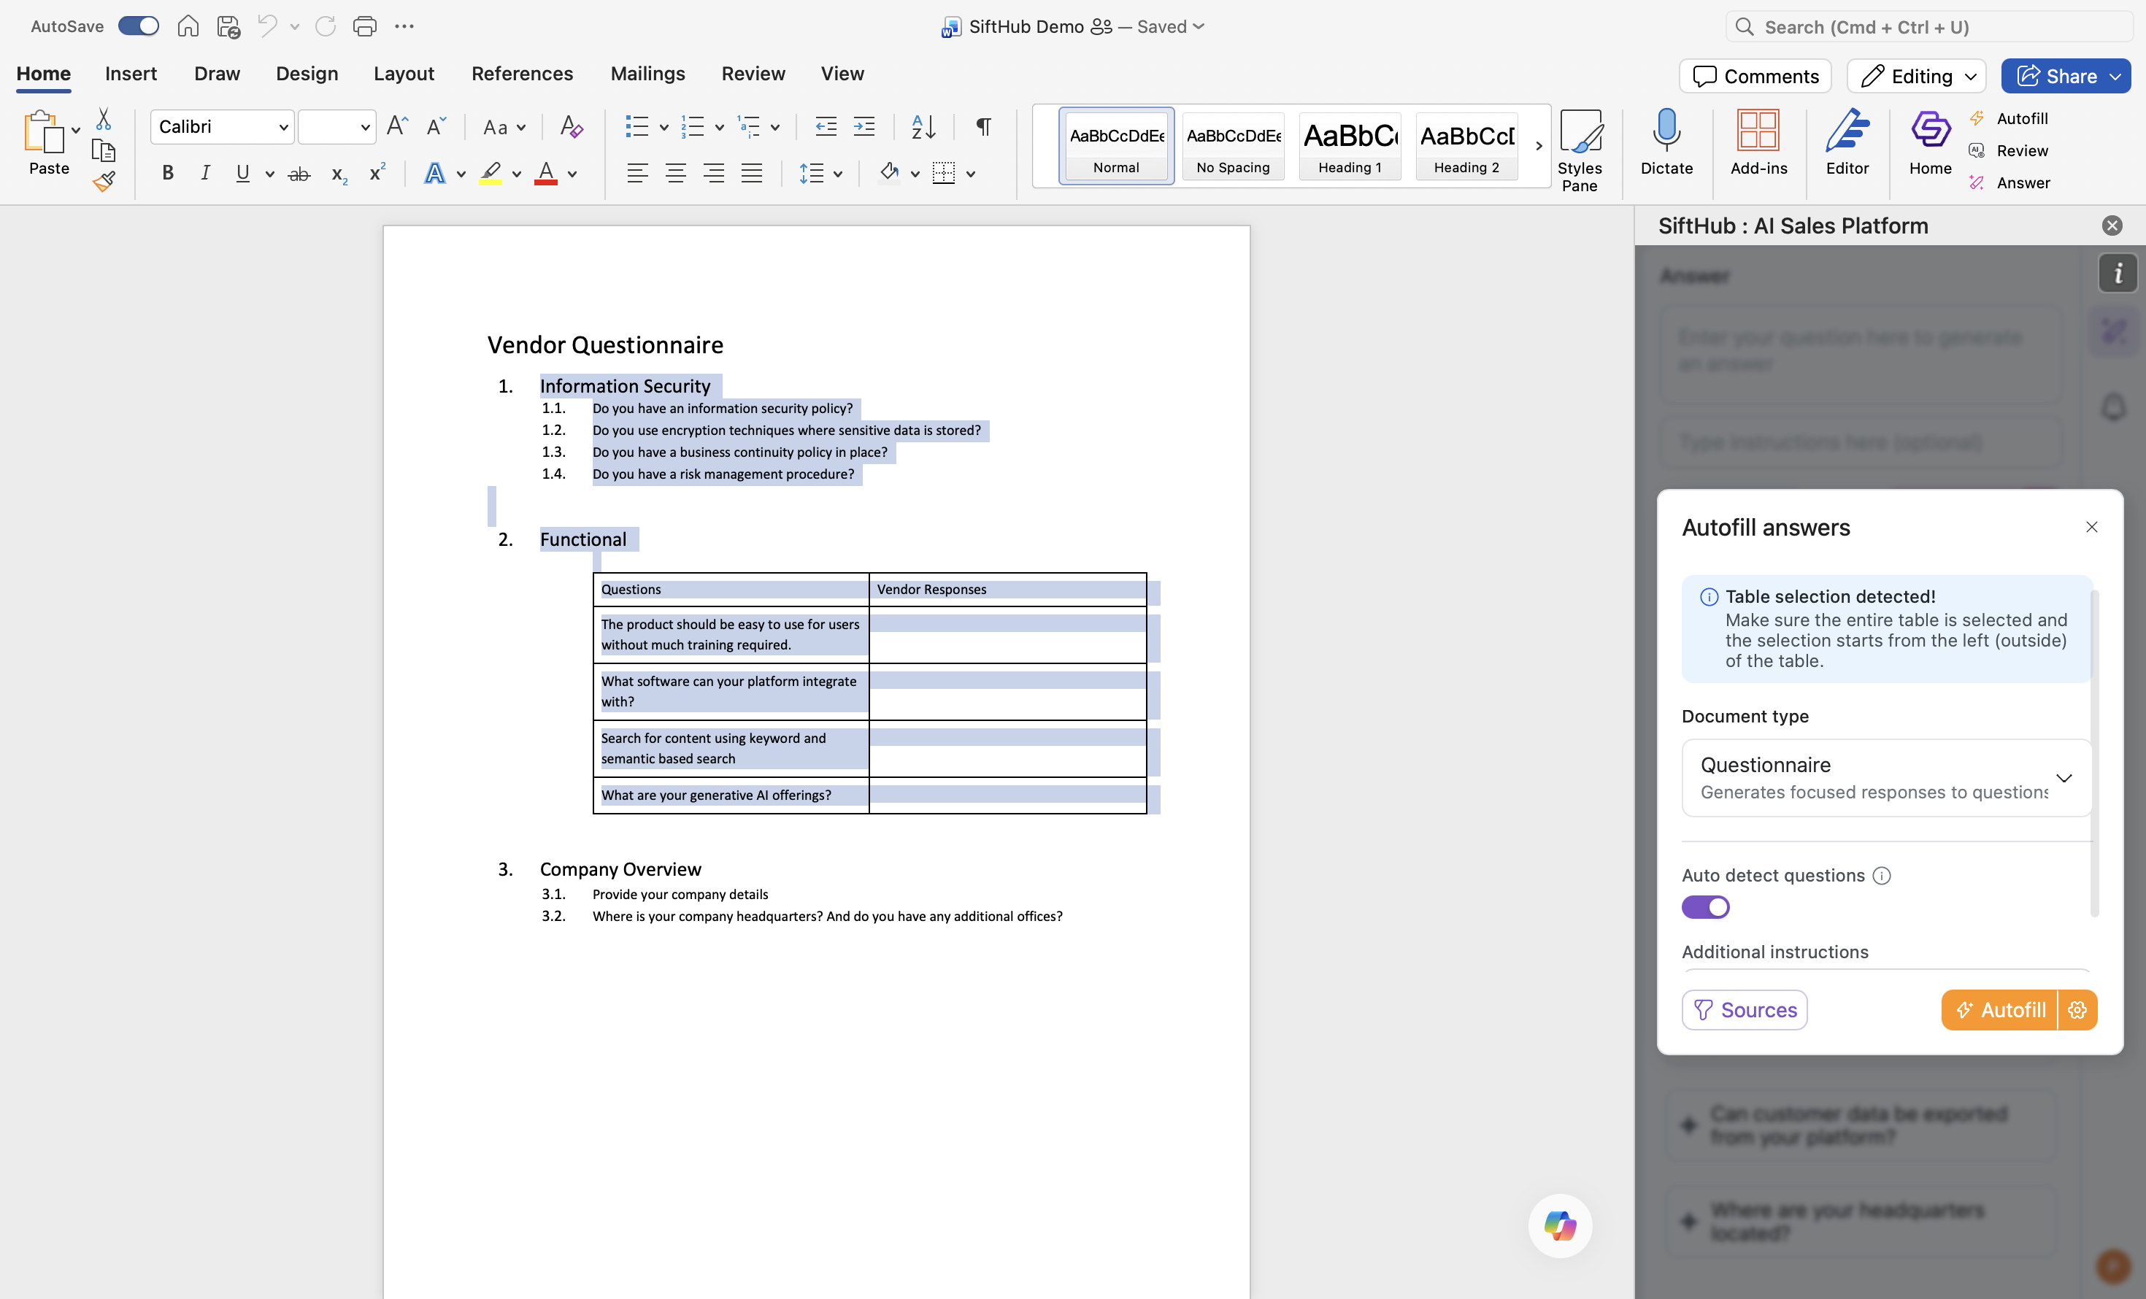This screenshot has height=1299, width=2146.
Task: Switch to the References tab
Action: click(x=522, y=74)
